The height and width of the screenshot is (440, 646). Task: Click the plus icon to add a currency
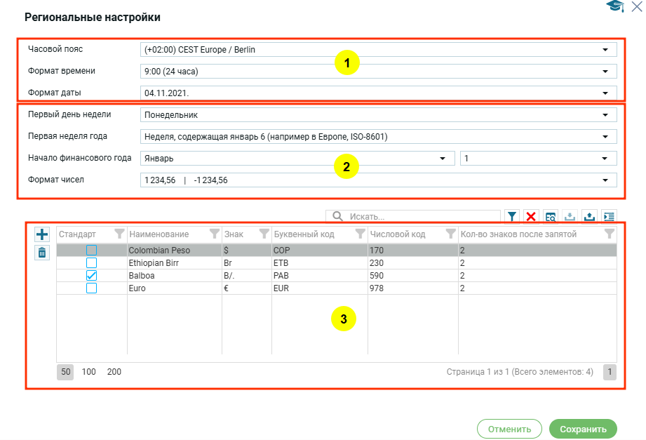[42, 234]
